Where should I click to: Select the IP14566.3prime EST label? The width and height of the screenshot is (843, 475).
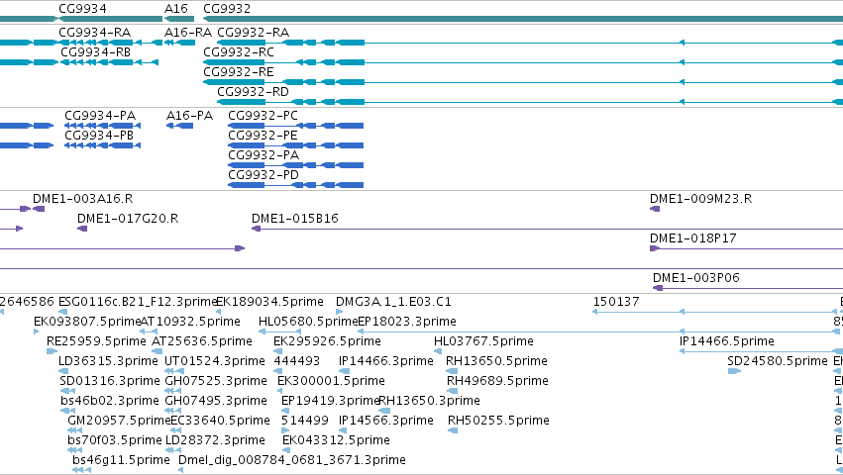386,421
